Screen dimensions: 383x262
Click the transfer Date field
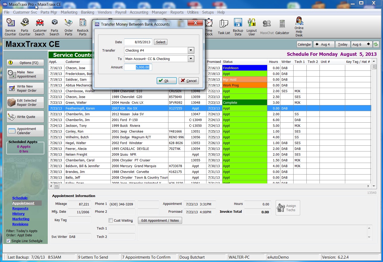pos(138,42)
